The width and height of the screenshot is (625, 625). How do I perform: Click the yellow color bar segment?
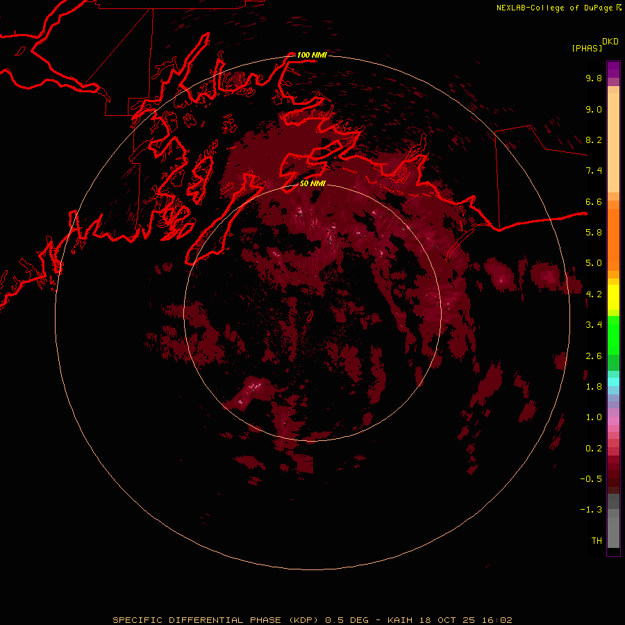pos(613,297)
